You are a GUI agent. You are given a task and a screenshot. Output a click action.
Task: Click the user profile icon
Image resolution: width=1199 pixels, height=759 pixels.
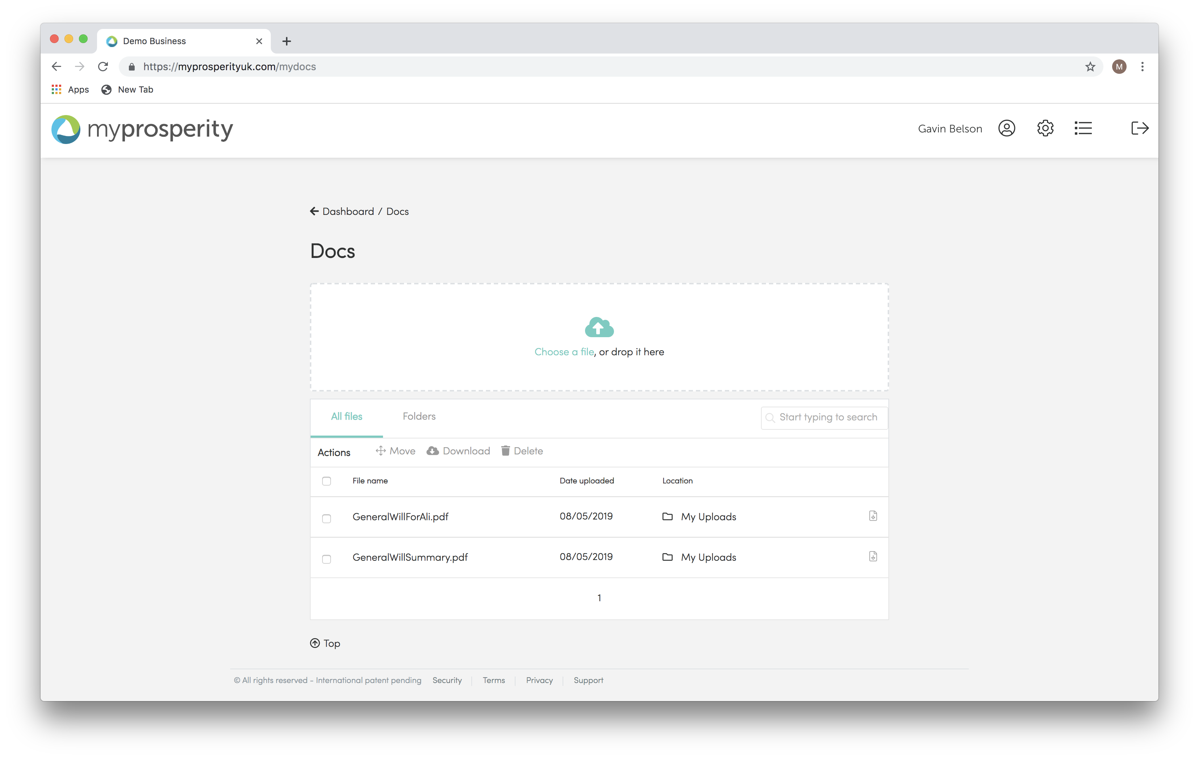point(1007,128)
